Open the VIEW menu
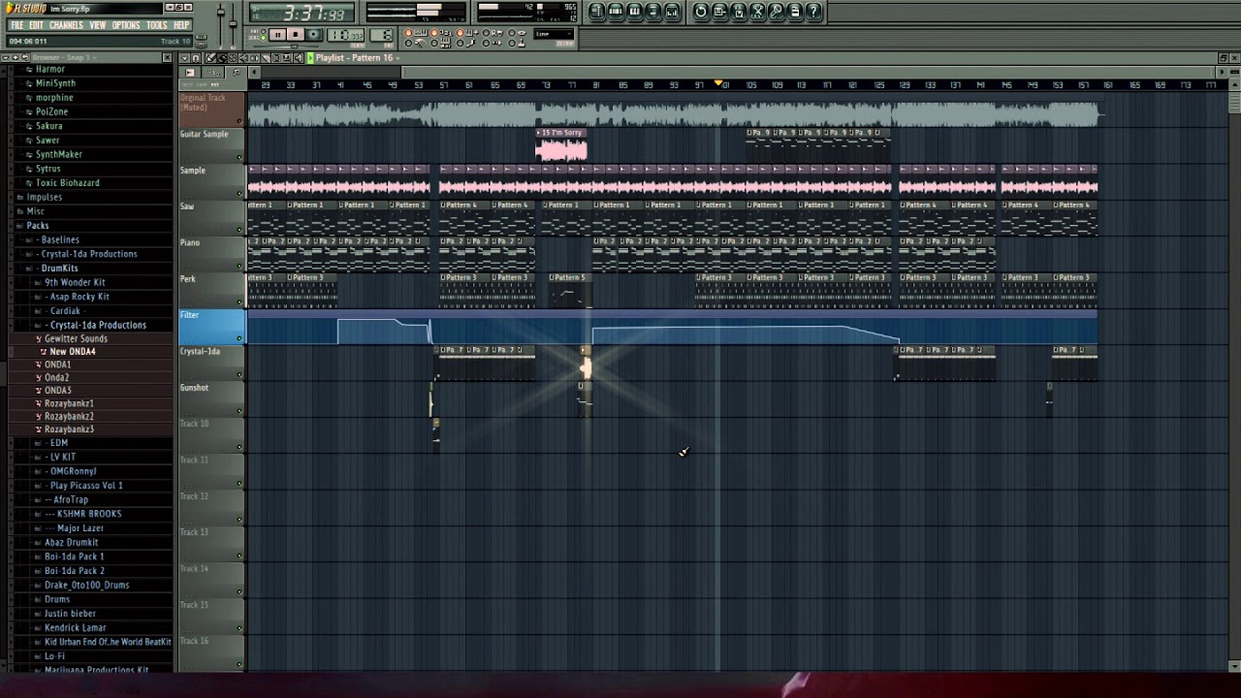1241x698 pixels. point(98,25)
